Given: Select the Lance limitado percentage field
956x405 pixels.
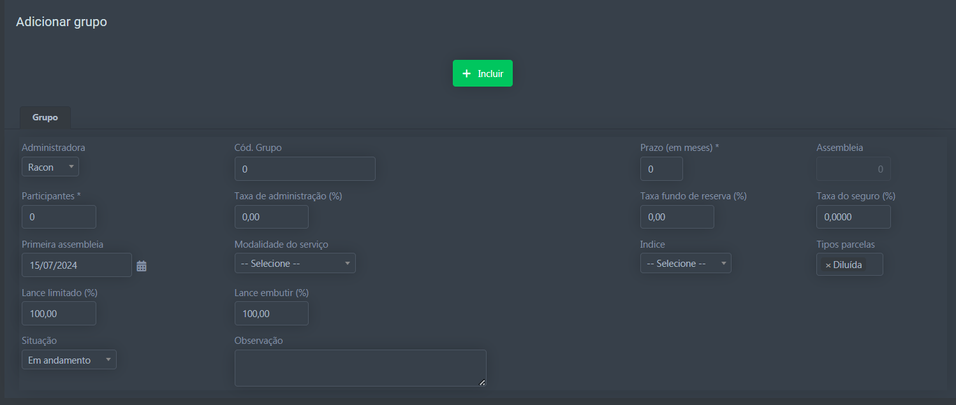Looking at the screenshot, I should (59, 313).
